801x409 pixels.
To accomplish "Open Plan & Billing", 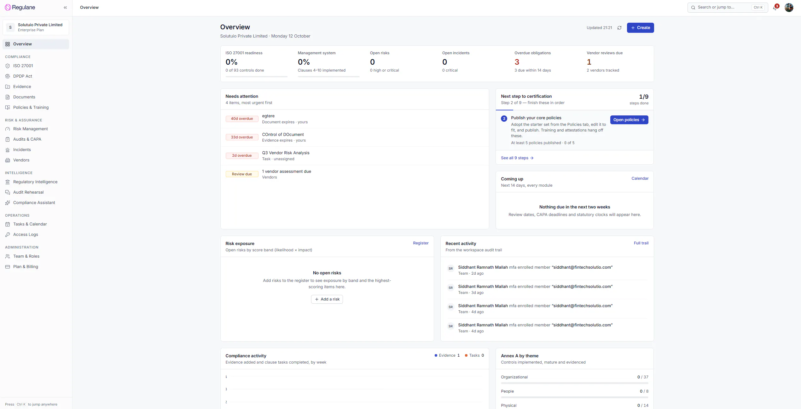I will pyautogui.click(x=36, y=267).
